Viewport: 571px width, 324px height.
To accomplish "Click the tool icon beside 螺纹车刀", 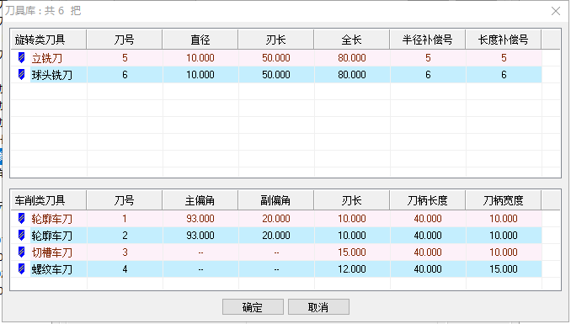I will click(x=22, y=269).
